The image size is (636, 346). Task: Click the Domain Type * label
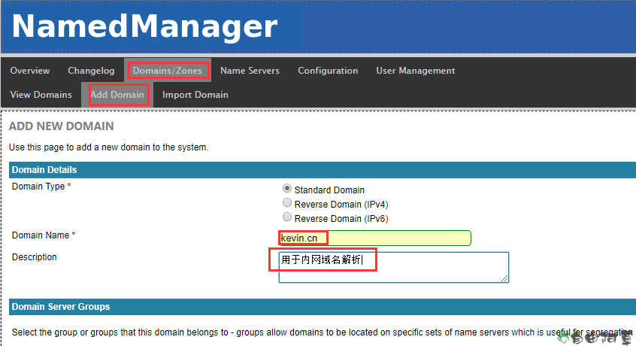click(x=41, y=187)
